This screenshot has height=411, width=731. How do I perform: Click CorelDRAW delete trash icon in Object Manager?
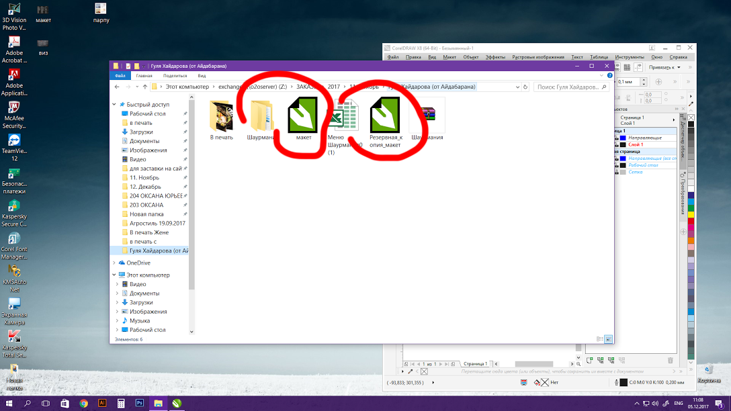[x=671, y=360]
